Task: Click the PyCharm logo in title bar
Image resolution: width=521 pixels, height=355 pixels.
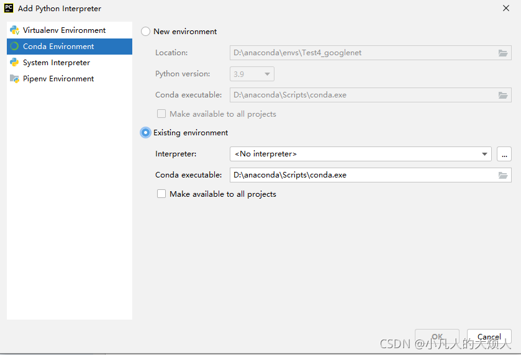Action: (9, 8)
